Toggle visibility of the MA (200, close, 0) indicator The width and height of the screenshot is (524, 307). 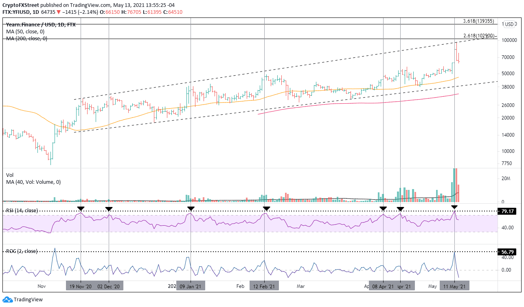24,39
